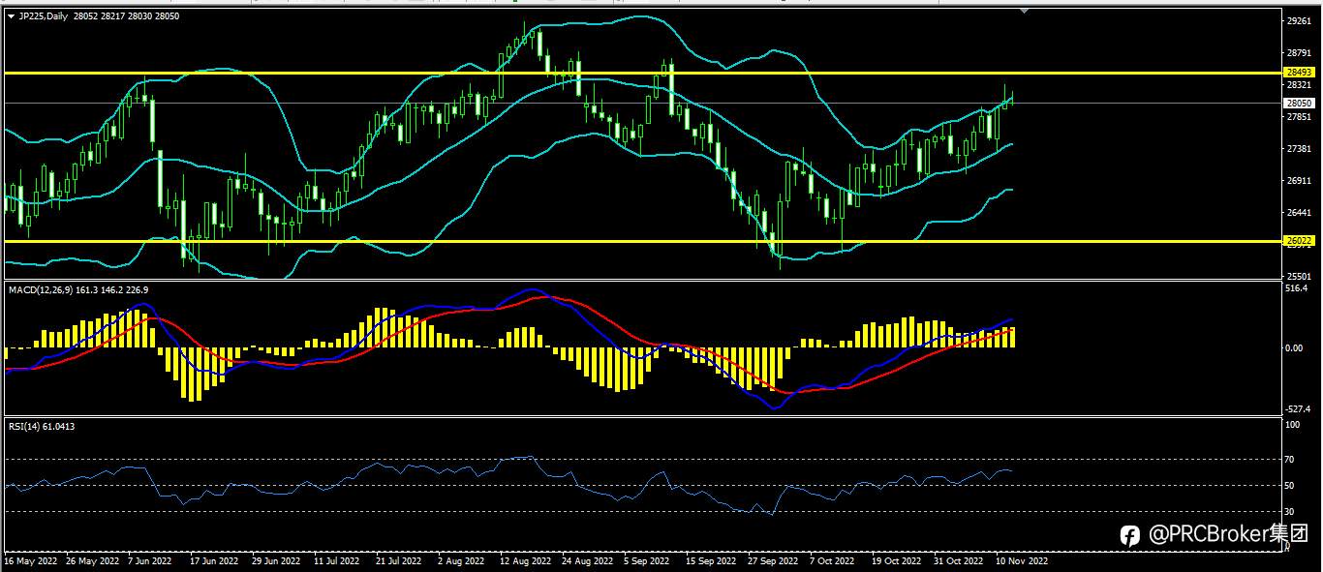This screenshot has width=1323, height=572.
Task: Click the 27381 price scale value
Action: tap(1299, 149)
